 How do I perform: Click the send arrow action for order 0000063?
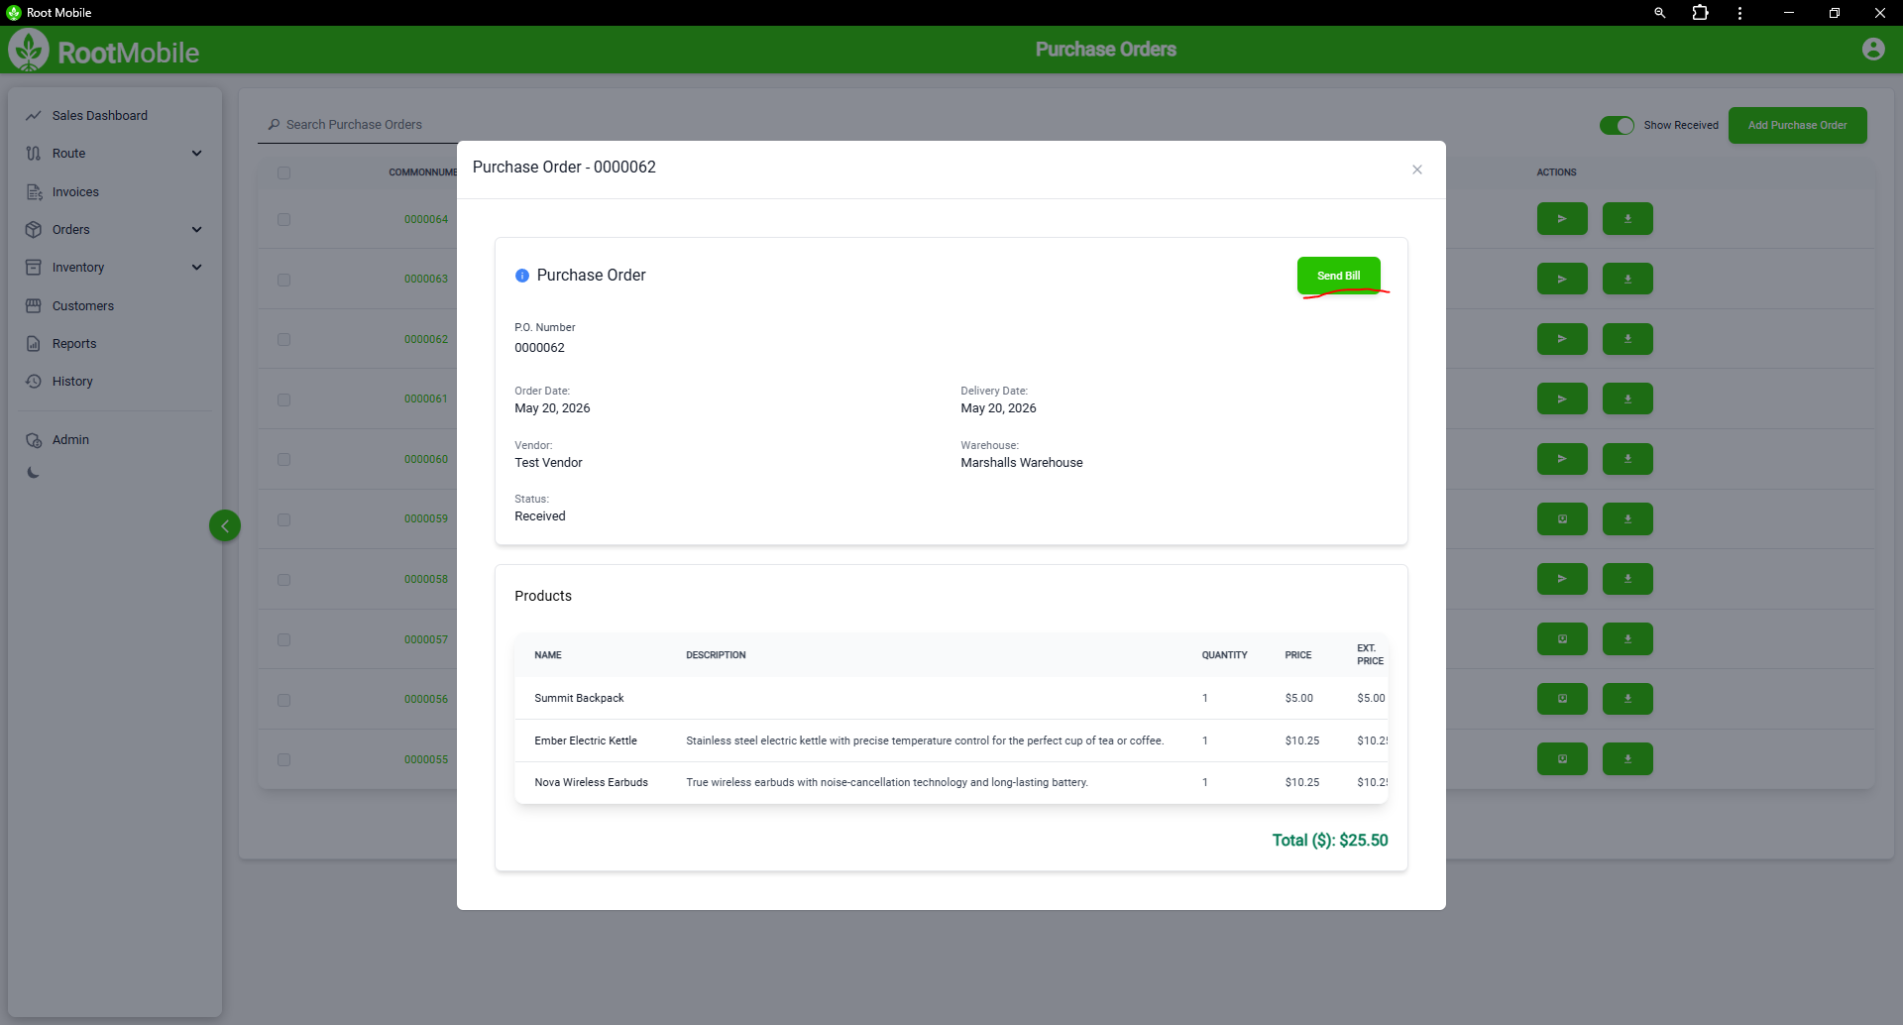tap(1562, 279)
